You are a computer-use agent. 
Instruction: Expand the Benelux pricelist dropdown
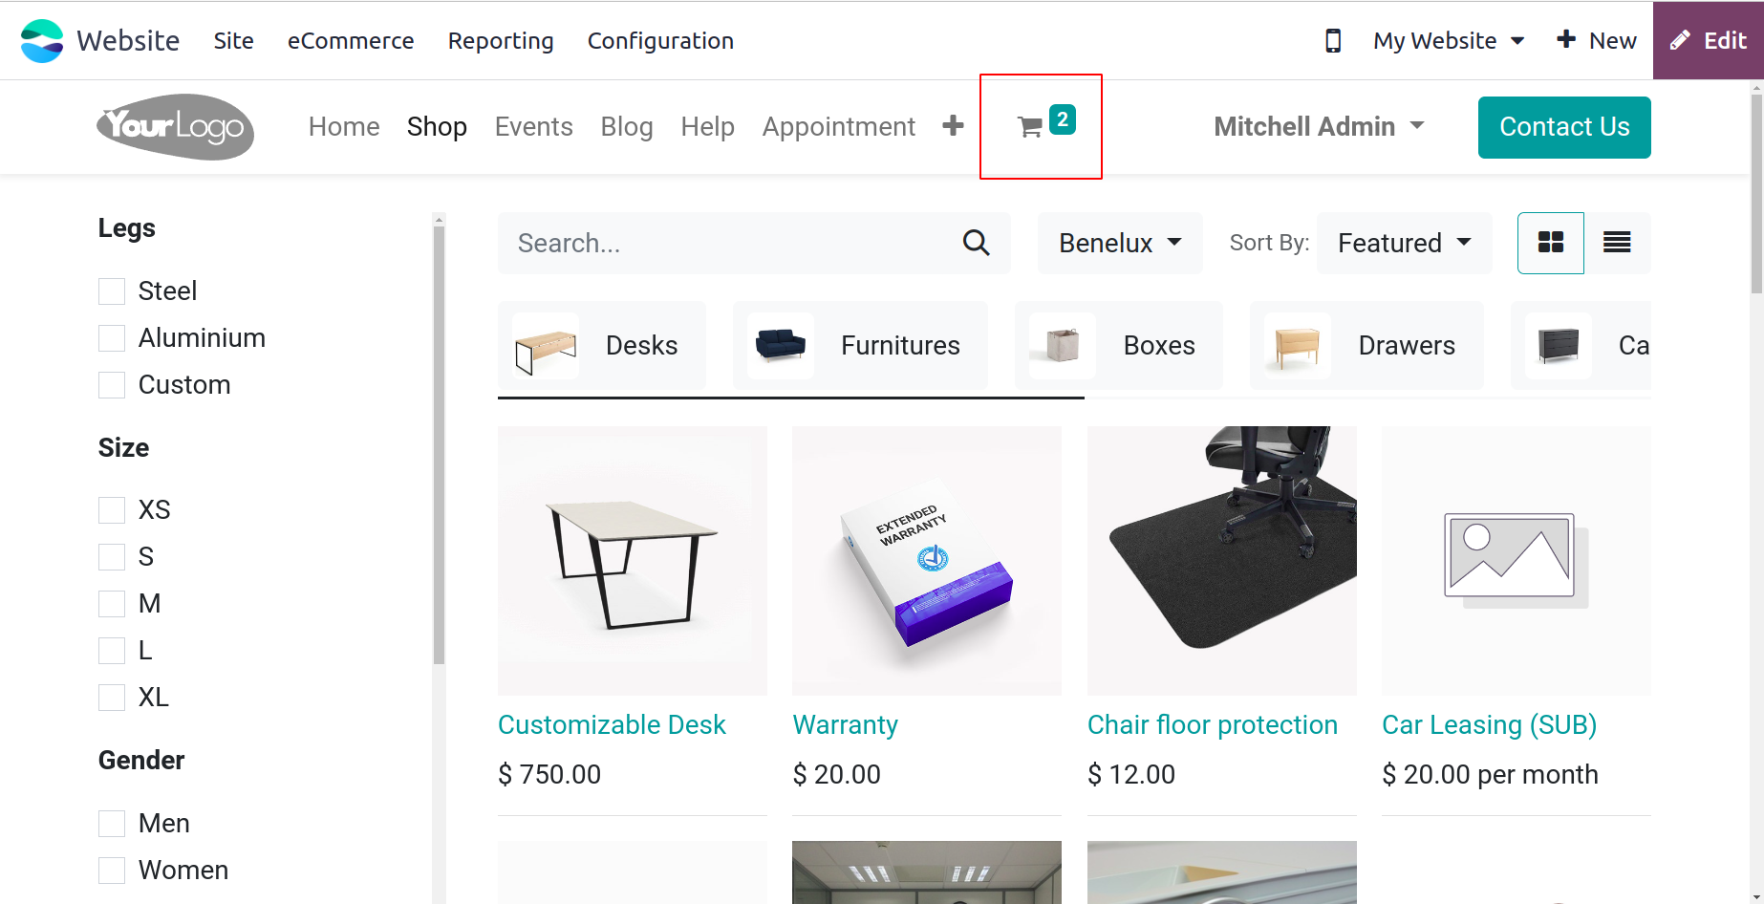click(1120, 243)
